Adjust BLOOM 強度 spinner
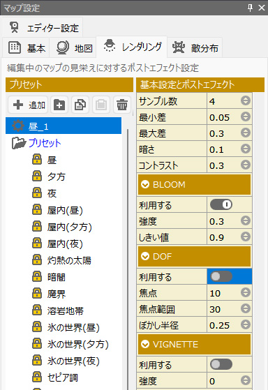268x390 pixels. 246,220
